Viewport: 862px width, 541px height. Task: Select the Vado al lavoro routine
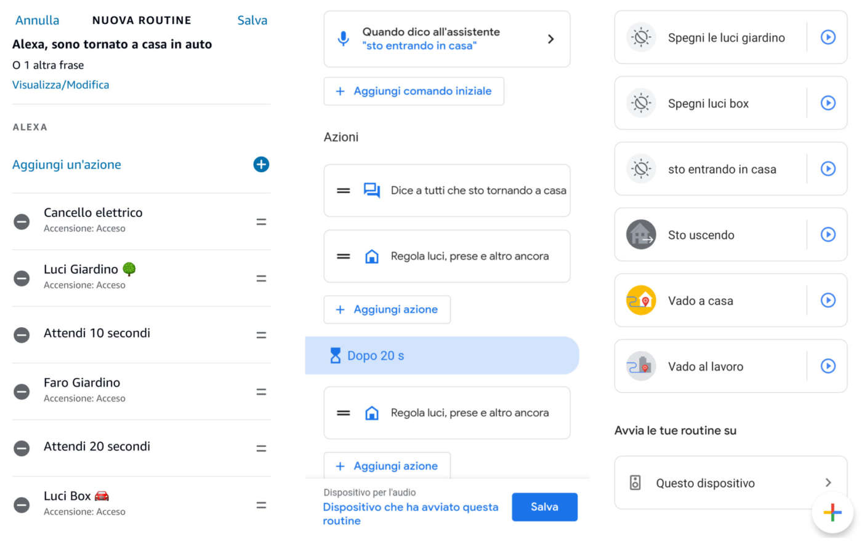(706, 367)
